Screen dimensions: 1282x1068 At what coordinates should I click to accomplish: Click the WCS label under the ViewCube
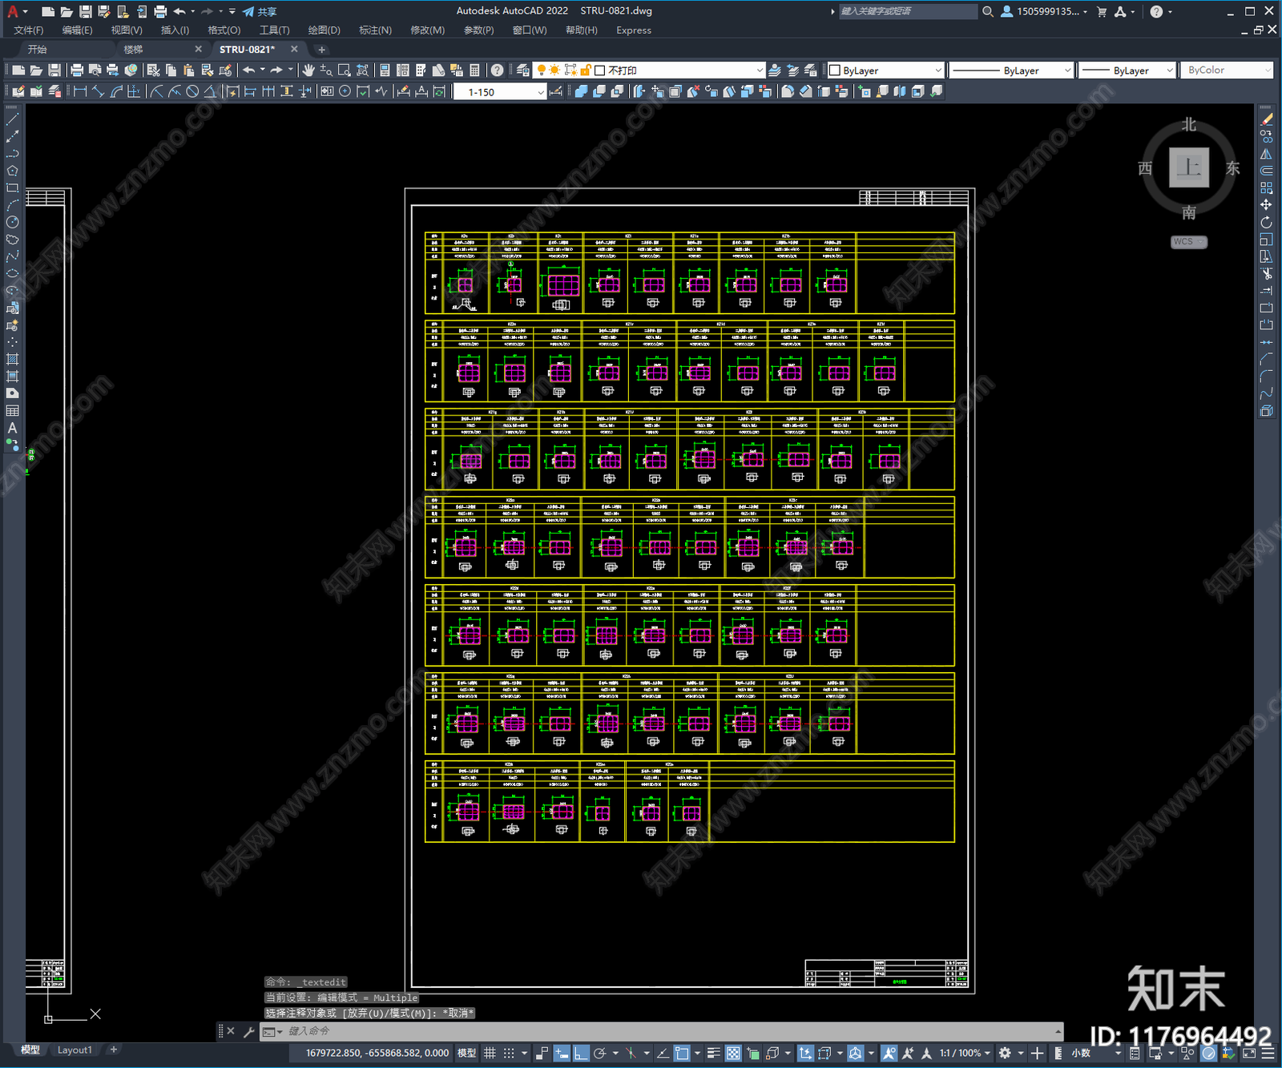click(x=1188, y=242)
